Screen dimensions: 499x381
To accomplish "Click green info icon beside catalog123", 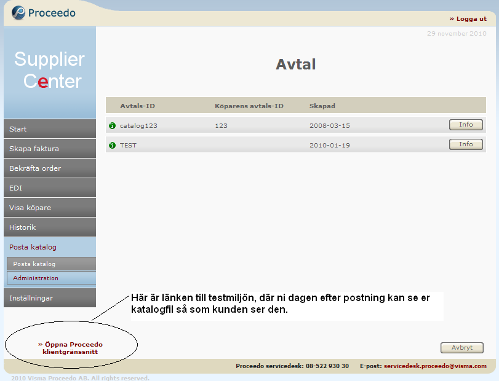I will point(113,125).
